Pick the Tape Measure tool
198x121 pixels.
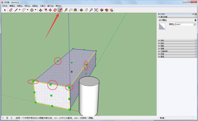click(66, 10)
